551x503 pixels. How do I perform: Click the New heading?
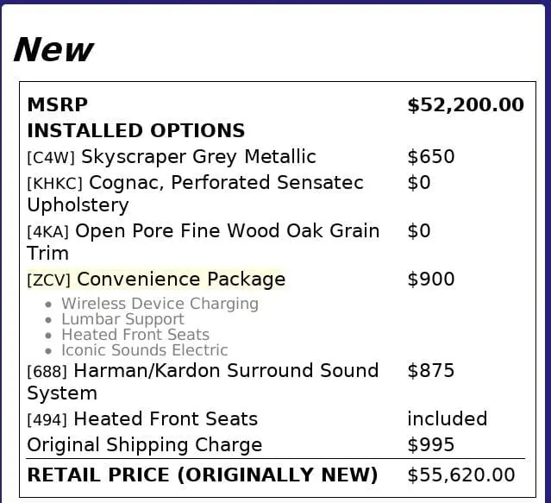tap(53, 50)
